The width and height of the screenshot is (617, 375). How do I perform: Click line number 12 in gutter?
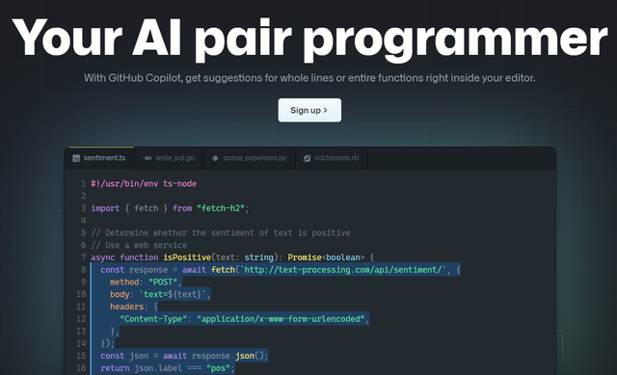pyautogui.click(x=81, y=319)
